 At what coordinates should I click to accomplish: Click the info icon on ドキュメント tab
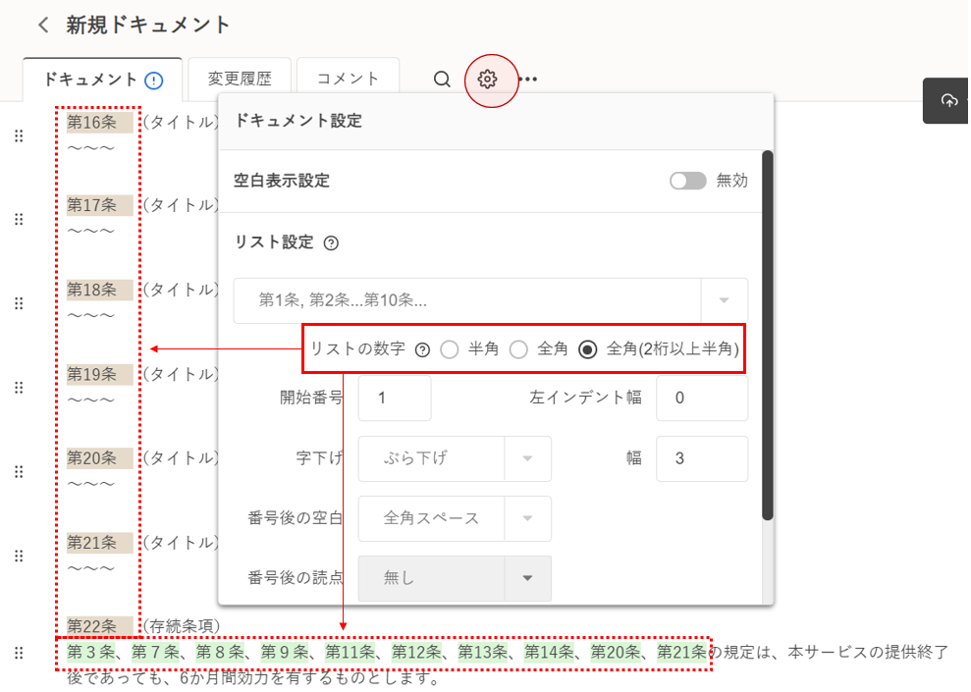pos(153,80)
